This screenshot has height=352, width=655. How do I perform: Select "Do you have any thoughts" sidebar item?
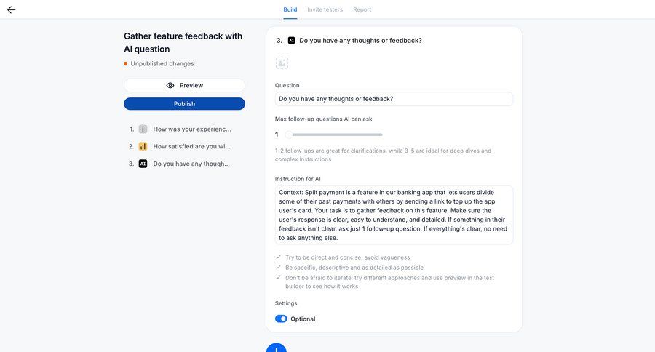point(191,164)
